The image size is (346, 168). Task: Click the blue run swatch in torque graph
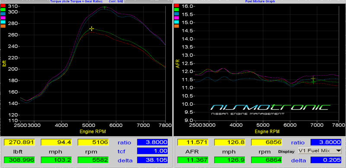point(3,14)
